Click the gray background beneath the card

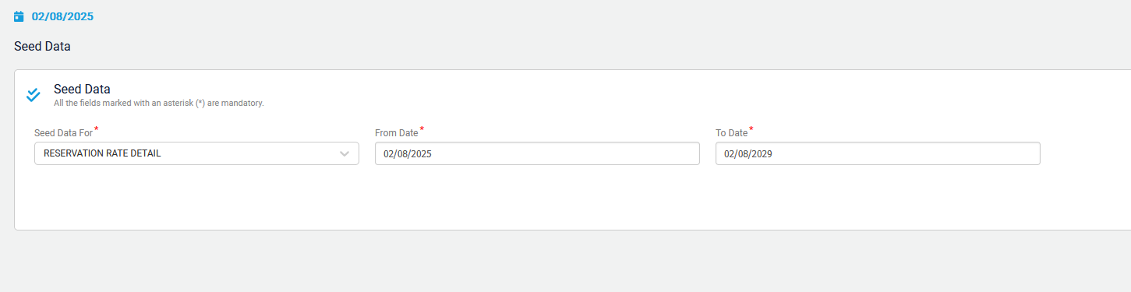tap(565, 261)
